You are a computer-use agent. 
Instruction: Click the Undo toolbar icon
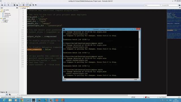point(8,5)
